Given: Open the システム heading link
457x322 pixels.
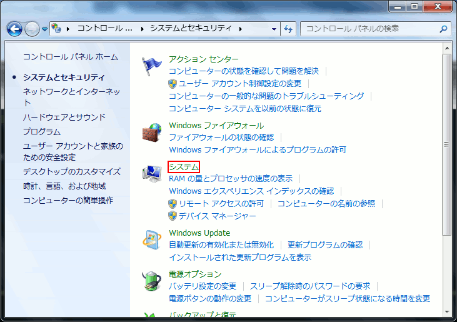Looking at the screenshot, I should tap(184, 166).
